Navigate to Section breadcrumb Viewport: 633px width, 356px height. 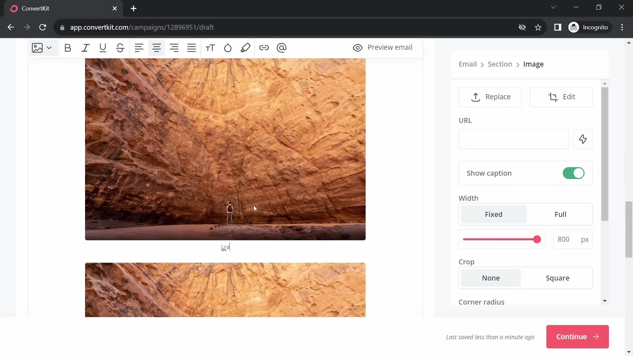point(500,64)
